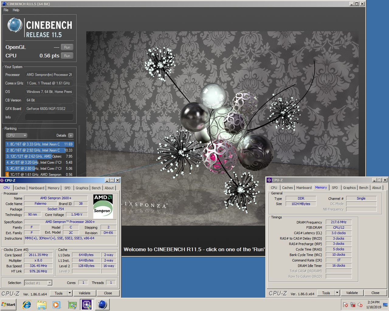The image size is (389, 311).
Task: Open Bench tab in right CPU-Z window
Action: [x=364, y=188]
